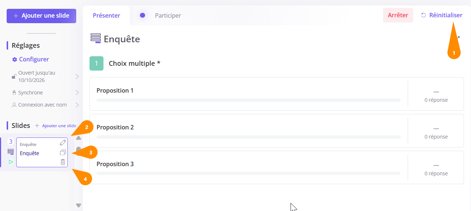This screenshot has height=211, width=471.
Task: Click the Enquête title icon in main panel
Action: coord(96,39)
